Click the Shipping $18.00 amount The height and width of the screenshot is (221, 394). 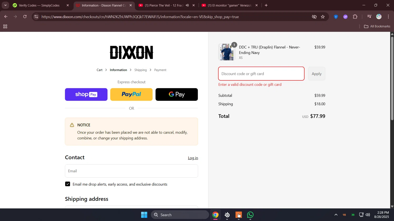click(320, 104)
